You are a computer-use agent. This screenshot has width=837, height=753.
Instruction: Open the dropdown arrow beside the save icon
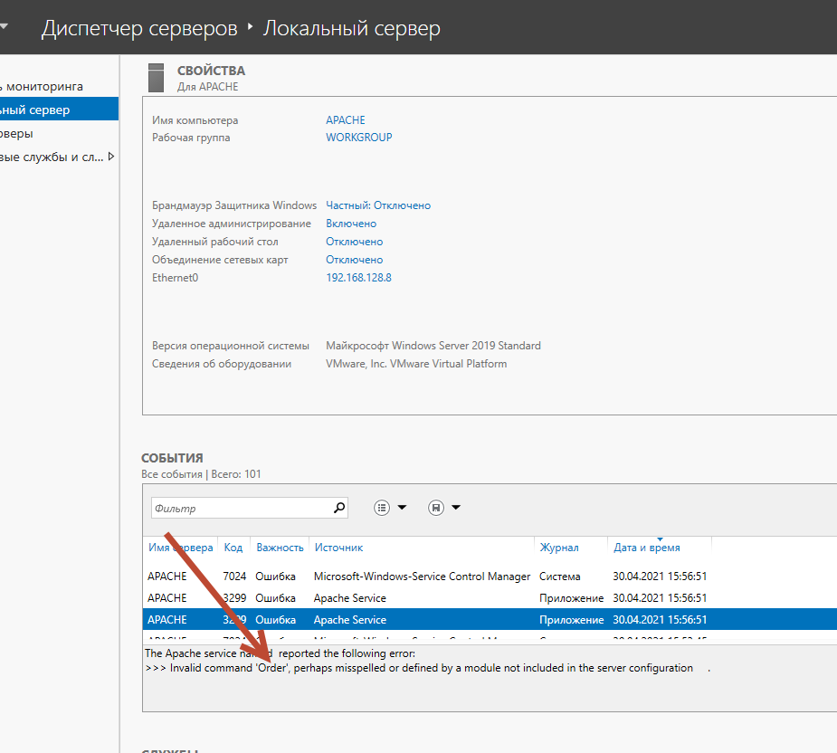tap(456, 508)
